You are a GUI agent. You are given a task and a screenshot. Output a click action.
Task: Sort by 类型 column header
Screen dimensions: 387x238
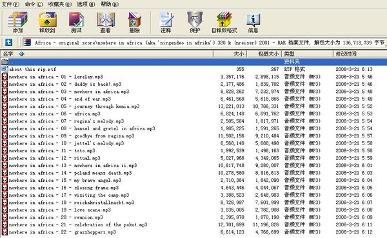tap(307, 54)
